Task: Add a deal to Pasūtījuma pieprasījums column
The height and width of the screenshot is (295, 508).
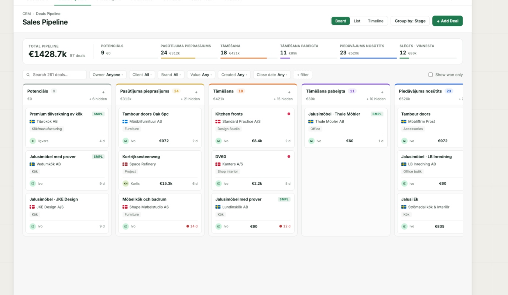Action: point(196,92)
